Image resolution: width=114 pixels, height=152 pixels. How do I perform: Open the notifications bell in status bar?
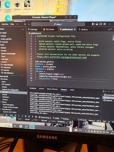pyautogui.click(x=113, y=122)
